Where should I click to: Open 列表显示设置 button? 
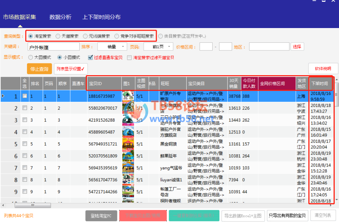coord(71,69)
